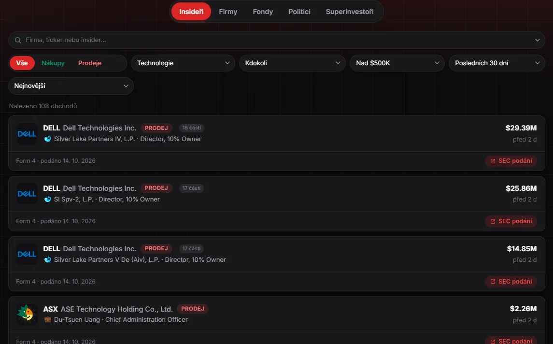The height and width of the screenshot is (344, 553).
Task: Click the search magnifier icon
Action: pyautogui.click(x=18, y=40)
